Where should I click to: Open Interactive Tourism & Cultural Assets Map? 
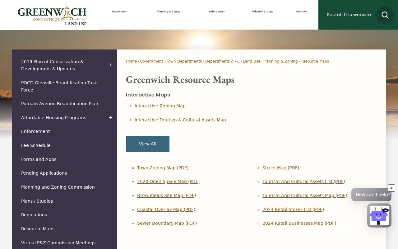pyautogui.click(x=180, y=120)
